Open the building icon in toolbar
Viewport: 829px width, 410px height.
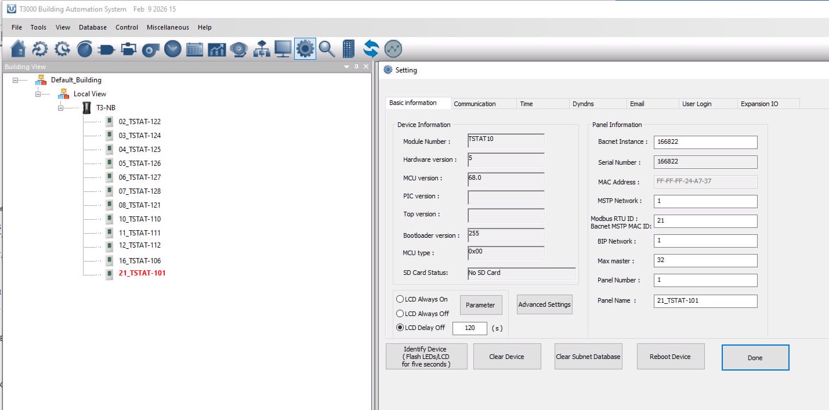[348, 49]
